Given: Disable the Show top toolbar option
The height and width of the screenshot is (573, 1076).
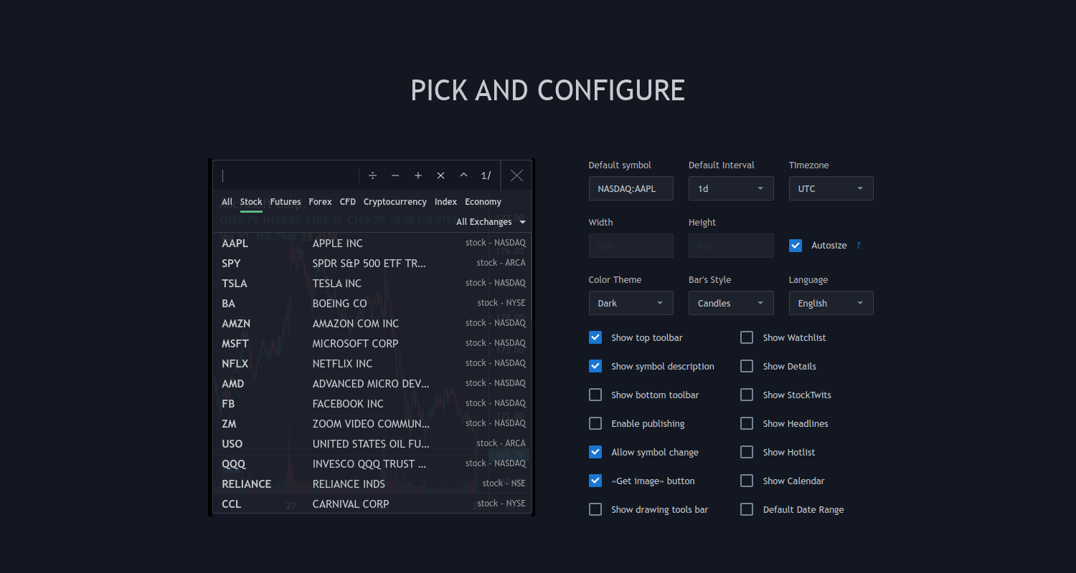Looking at the screenshot, I should [x=595, y=337].
